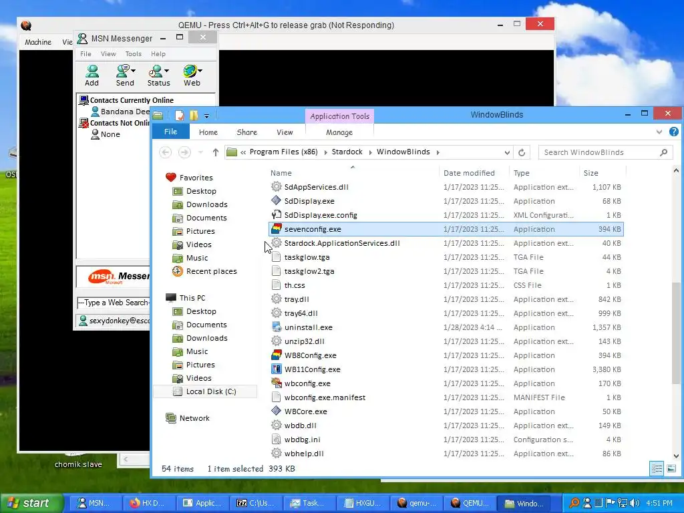Click the Explorer Back navigation arrow
684x513 pixels.
pyautogui.click(x=166, y=152)
